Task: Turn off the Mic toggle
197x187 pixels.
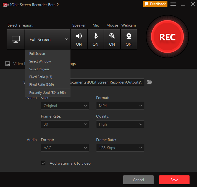Action: pyautogui.click(x=96, y=39)
